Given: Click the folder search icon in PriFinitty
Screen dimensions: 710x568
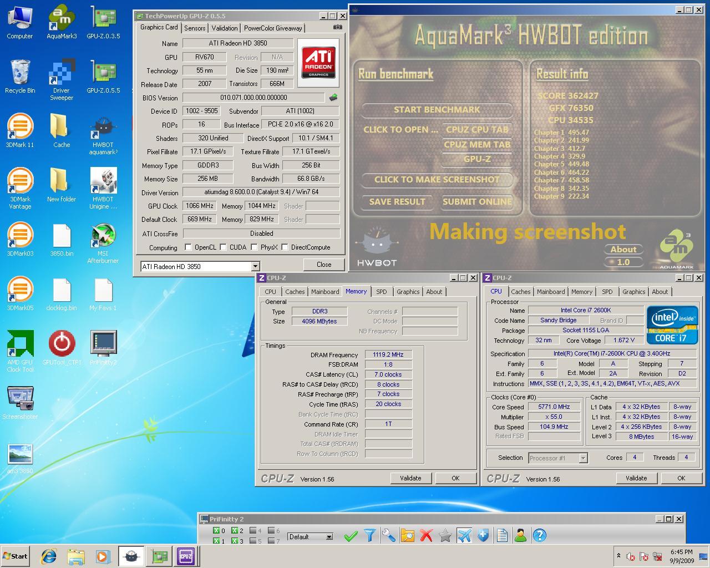Looking at the screenshot, I should (408, 535).
